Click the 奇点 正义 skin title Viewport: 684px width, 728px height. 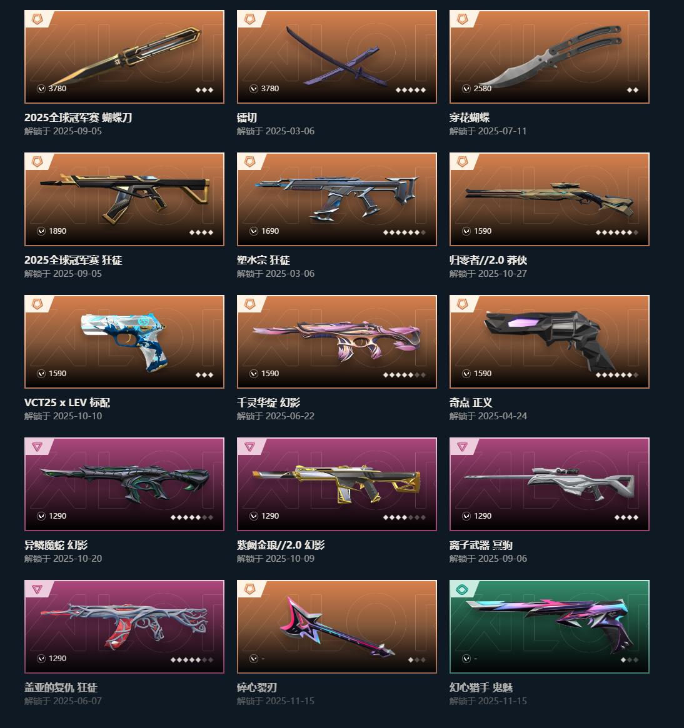click(471, 402)
